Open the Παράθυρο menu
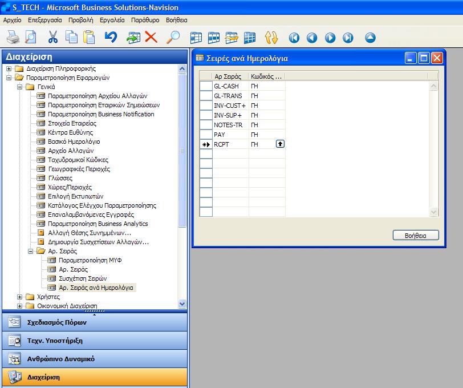This screenshot has height=388, width=463. pos(145,20)
